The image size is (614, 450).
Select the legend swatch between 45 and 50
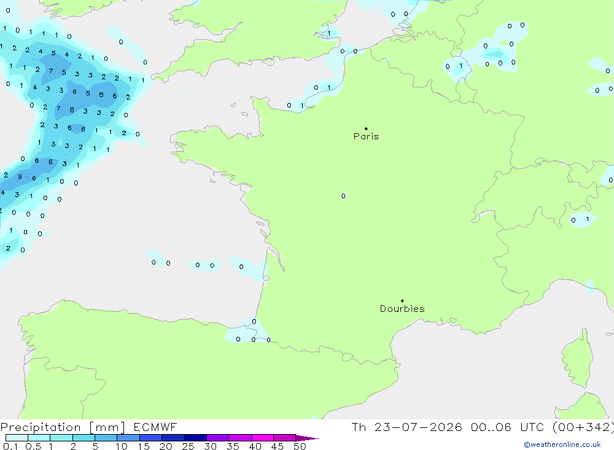pyautogui.click(x=284, y=438)
